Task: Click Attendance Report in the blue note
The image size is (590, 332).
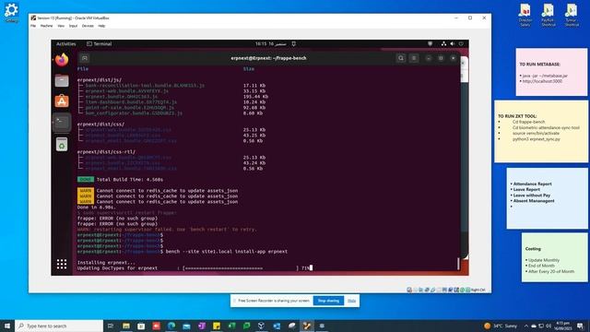Action: coord(533,184)
